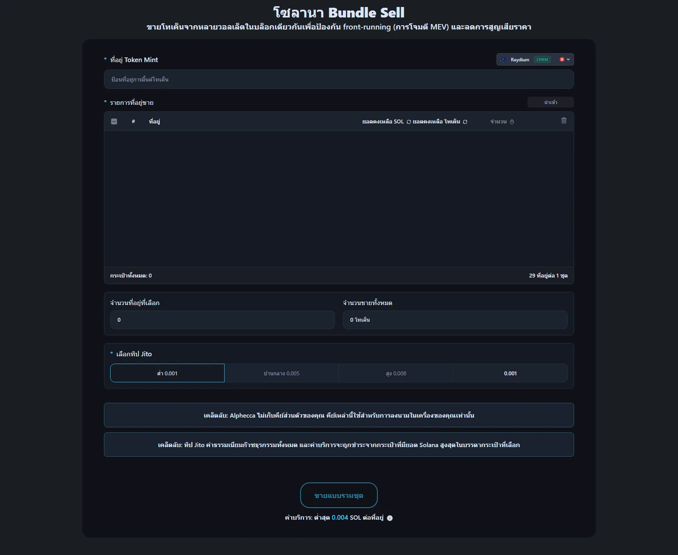Select the low 0.001 Jito tip
678x555 pixels.
[167, 373]
